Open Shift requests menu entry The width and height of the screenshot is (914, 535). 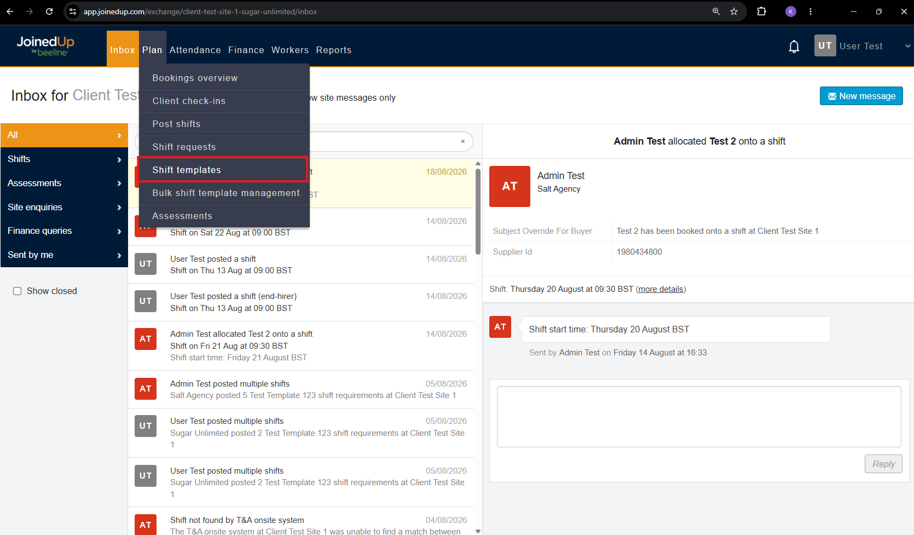(224, 147)
